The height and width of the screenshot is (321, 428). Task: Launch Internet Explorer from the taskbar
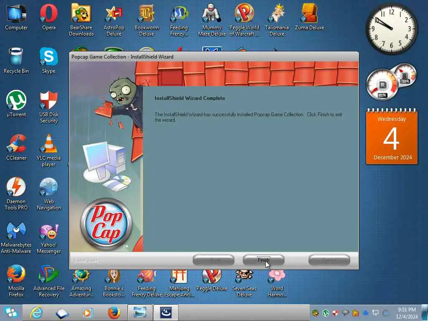36,313
